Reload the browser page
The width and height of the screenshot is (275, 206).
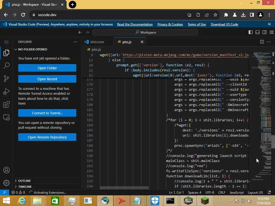pyautogui.click(x=23, y=15)
